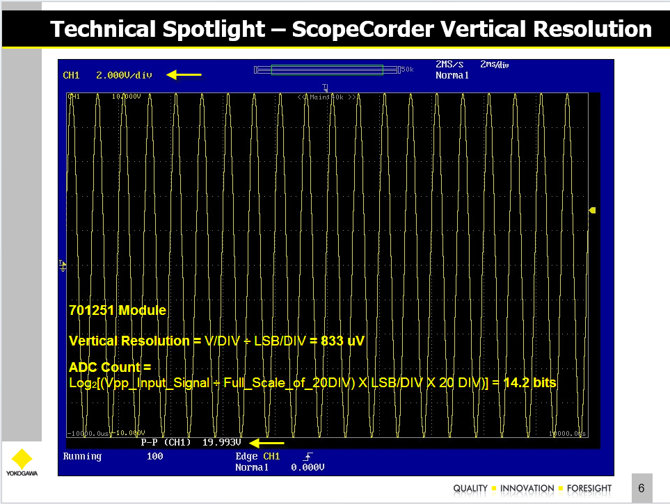Click the P-P (CH1) 19.993V measurement
Screen dimensions: 670x504
191,442
